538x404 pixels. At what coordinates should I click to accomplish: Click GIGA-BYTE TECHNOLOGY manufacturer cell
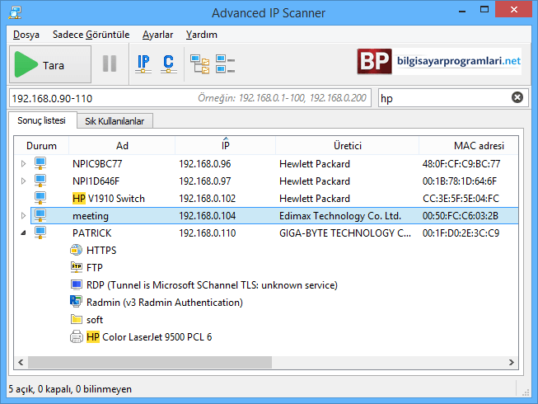pos(345,233)
